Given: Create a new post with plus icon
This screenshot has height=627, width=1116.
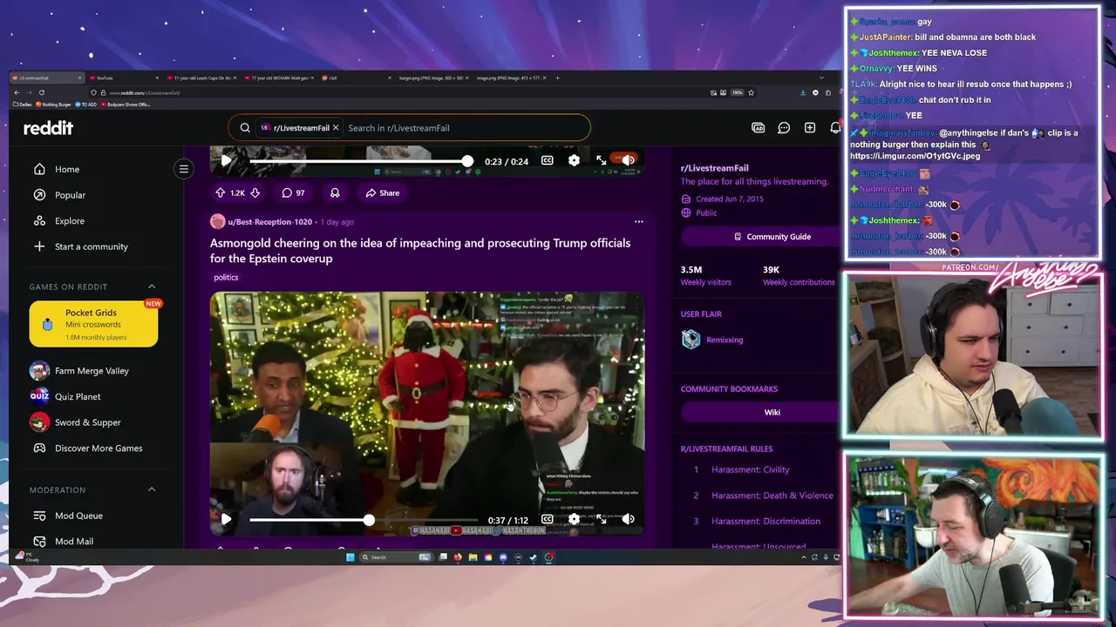Looking at the screenshot, I should pyautogui.click(x=810, y=128).
